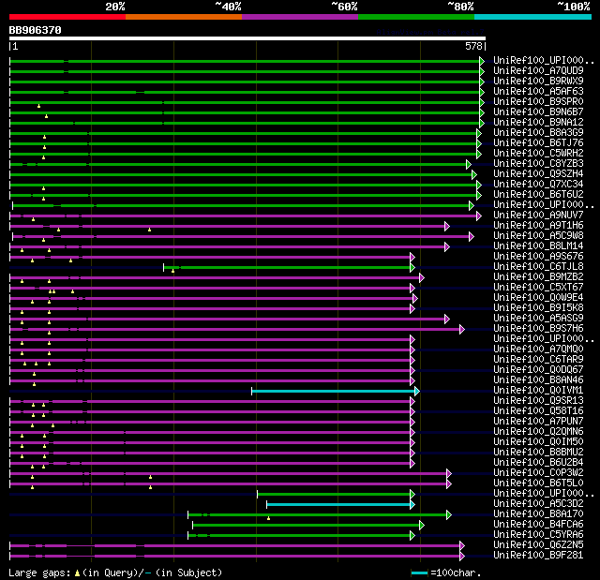
Task: Select the UniRef100_B6T5L0 label
Action: pos(538,483)
